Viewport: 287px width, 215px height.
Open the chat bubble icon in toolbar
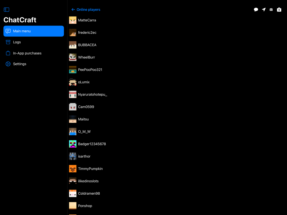pyautogui.click(x=256, y=9)
